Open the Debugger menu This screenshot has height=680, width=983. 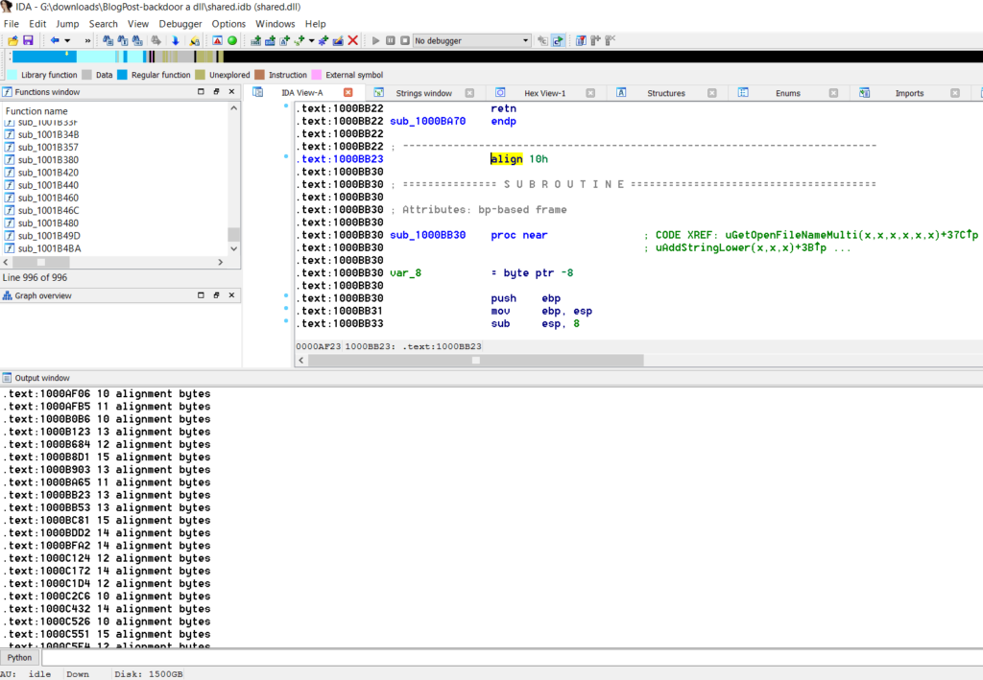(x=180, y=24)
